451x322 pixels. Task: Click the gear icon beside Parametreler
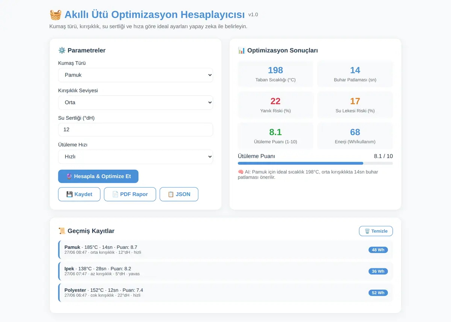62,50
